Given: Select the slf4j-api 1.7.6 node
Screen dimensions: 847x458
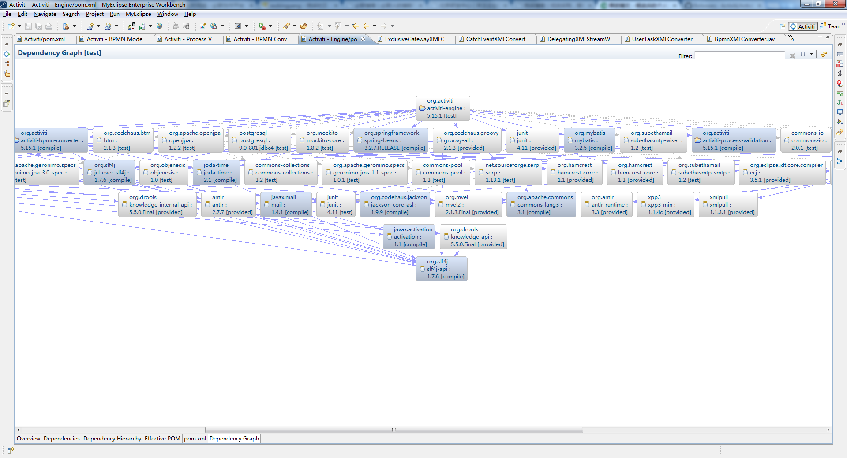Looking at the screenshot, I should [x=442, y=269].
